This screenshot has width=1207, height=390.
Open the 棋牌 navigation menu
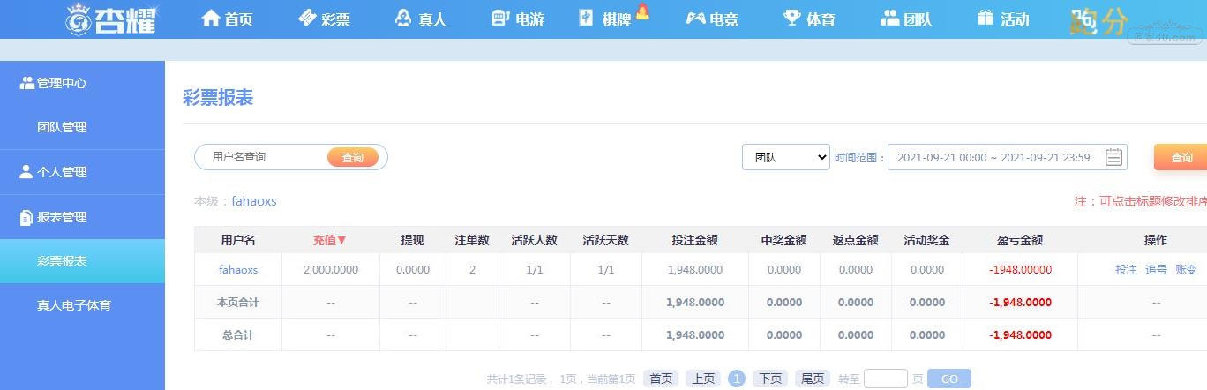605,19
